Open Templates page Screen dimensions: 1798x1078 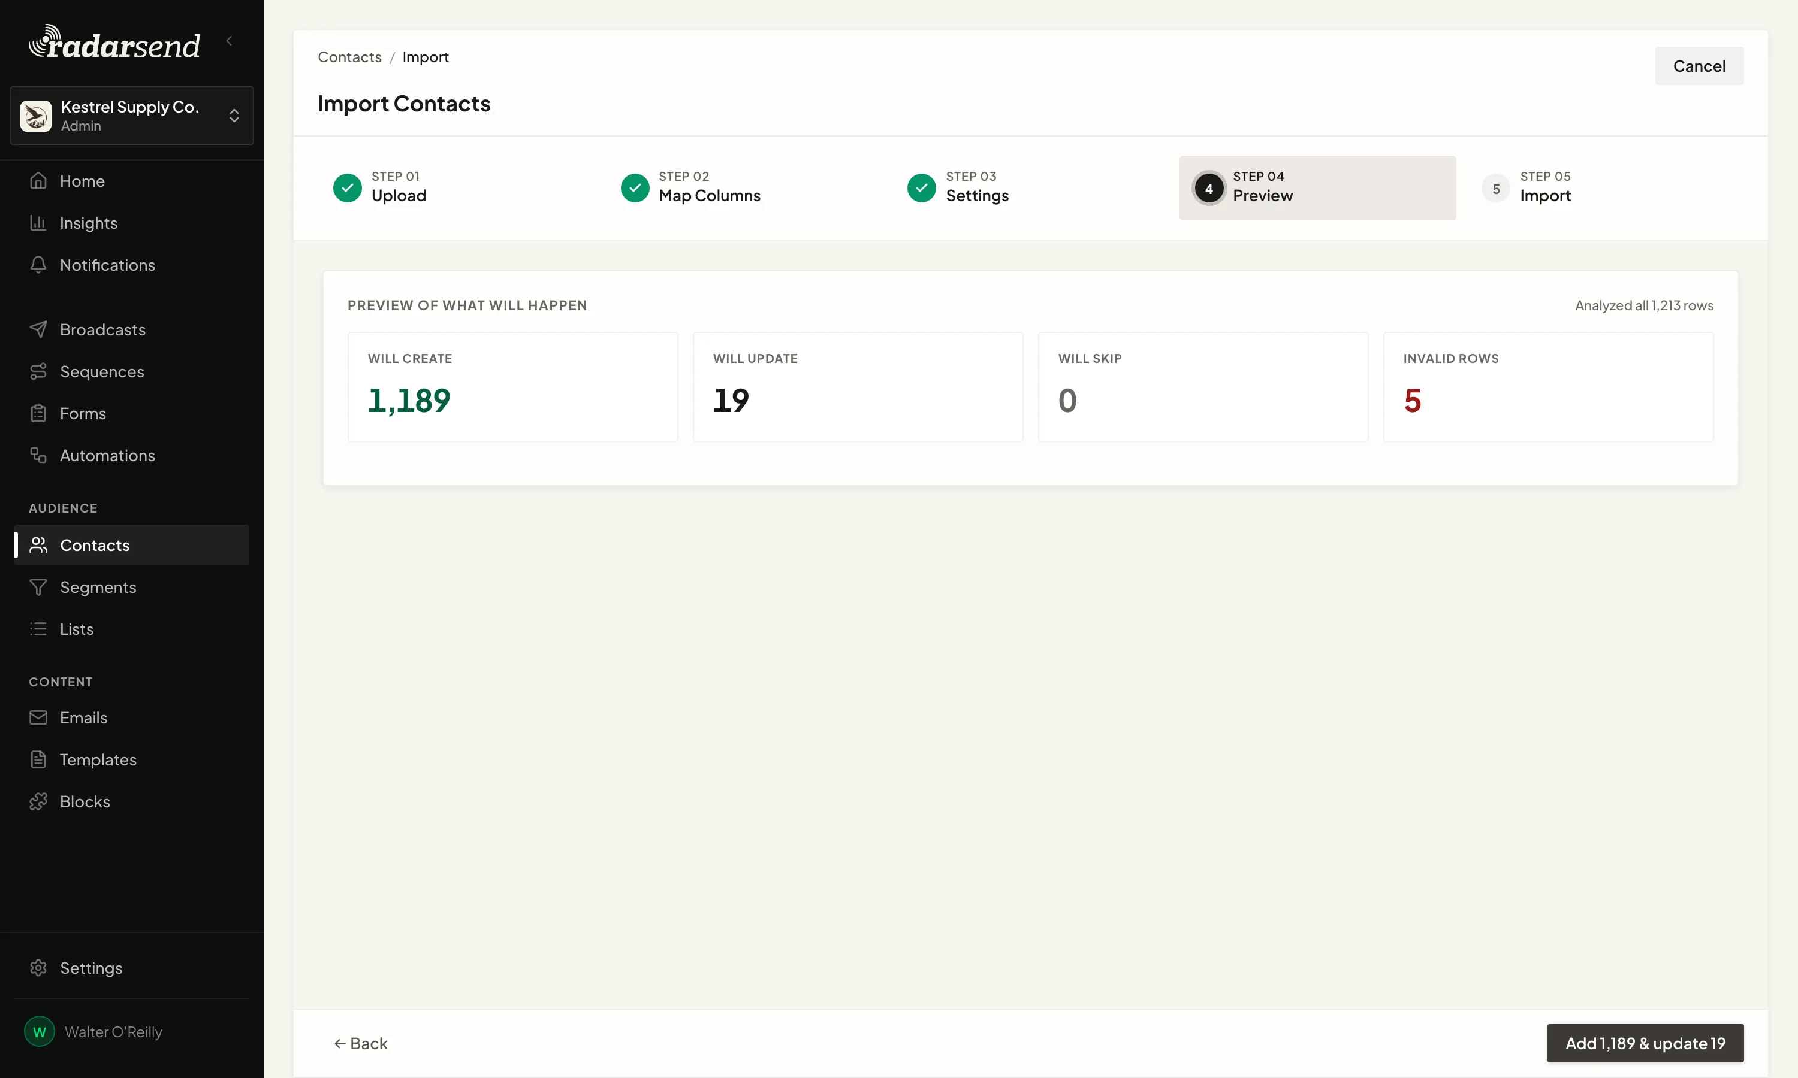131,760
